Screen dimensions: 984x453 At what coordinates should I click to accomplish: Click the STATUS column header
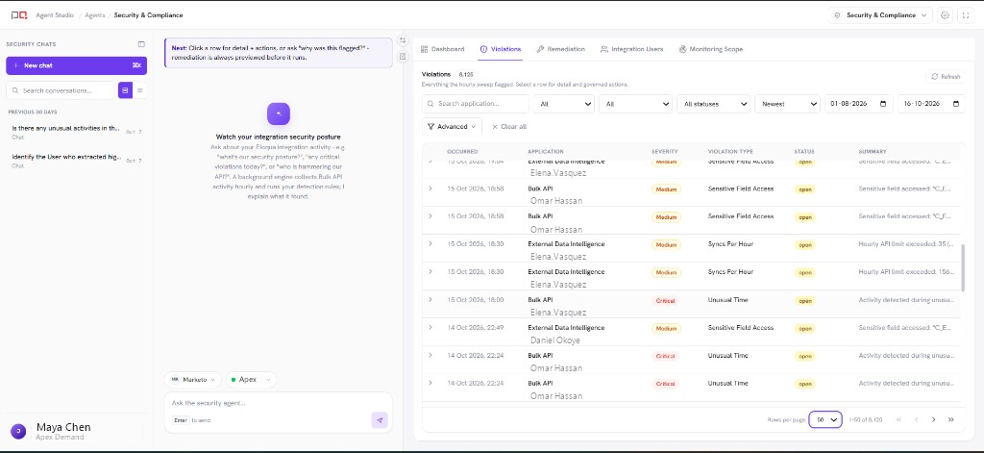[804, 151]
